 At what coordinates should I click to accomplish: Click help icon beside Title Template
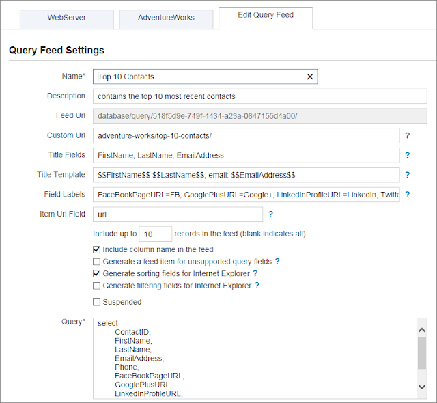coord(408,176)
